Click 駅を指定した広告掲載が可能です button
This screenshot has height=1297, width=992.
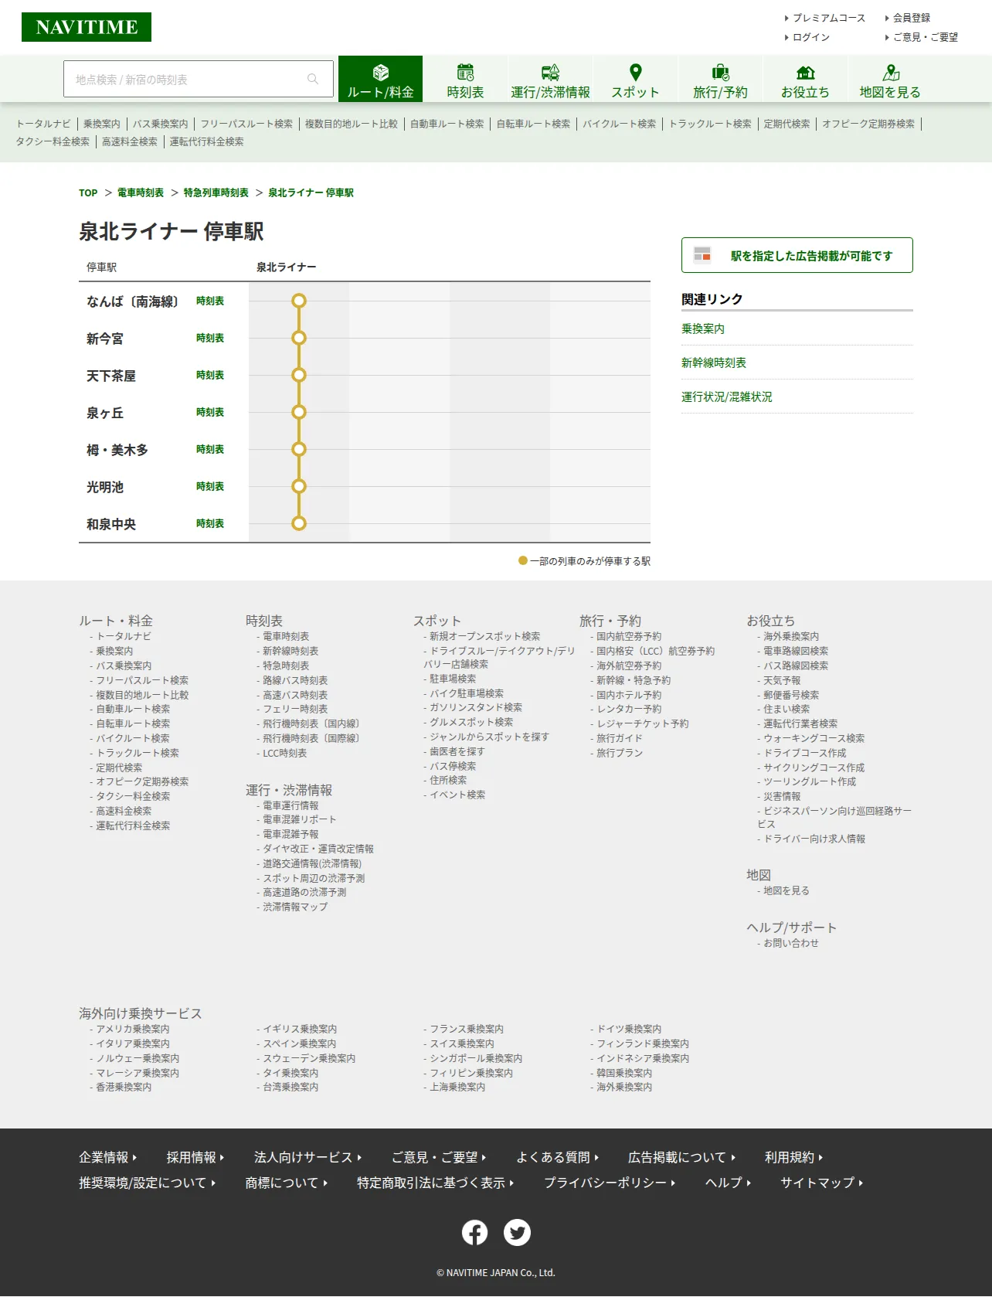pos(797,255)
